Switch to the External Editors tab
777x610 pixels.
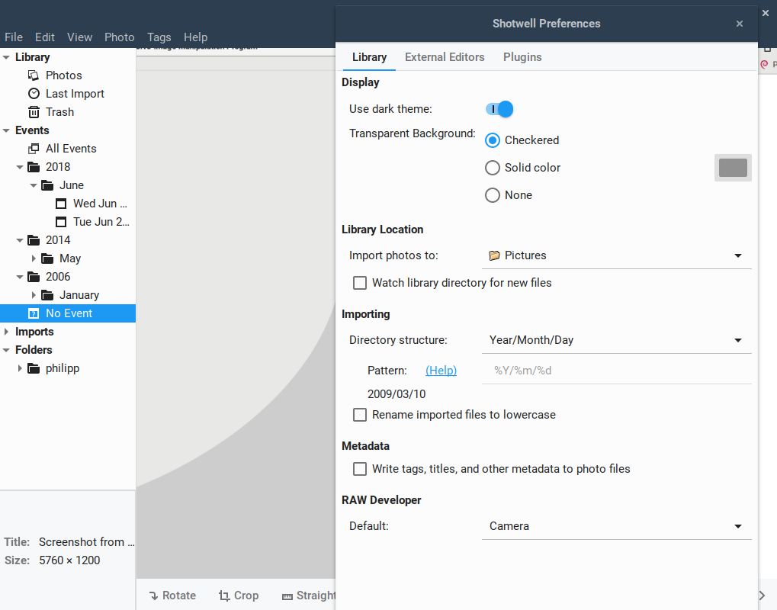pos(445,57)
